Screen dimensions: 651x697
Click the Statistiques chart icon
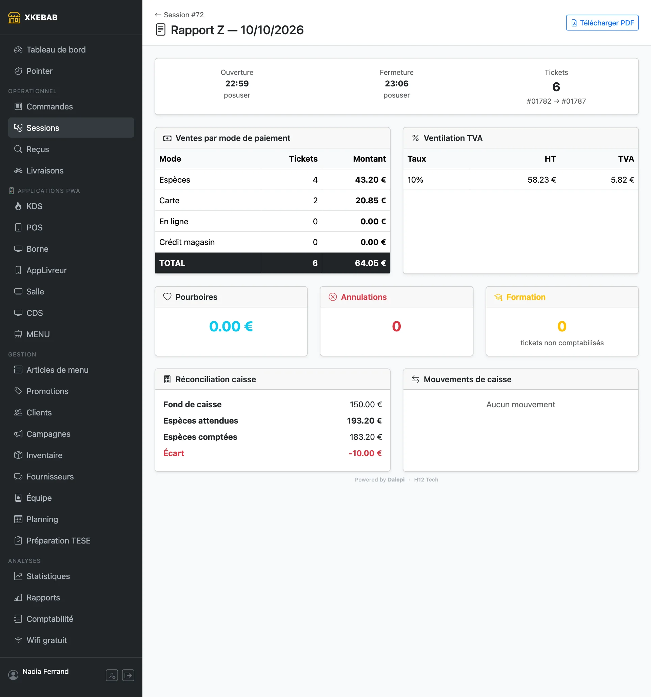[x=18, y=576]
